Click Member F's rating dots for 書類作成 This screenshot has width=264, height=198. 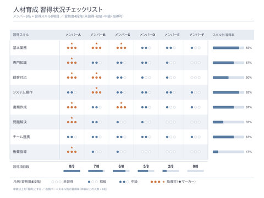[195, 107]
